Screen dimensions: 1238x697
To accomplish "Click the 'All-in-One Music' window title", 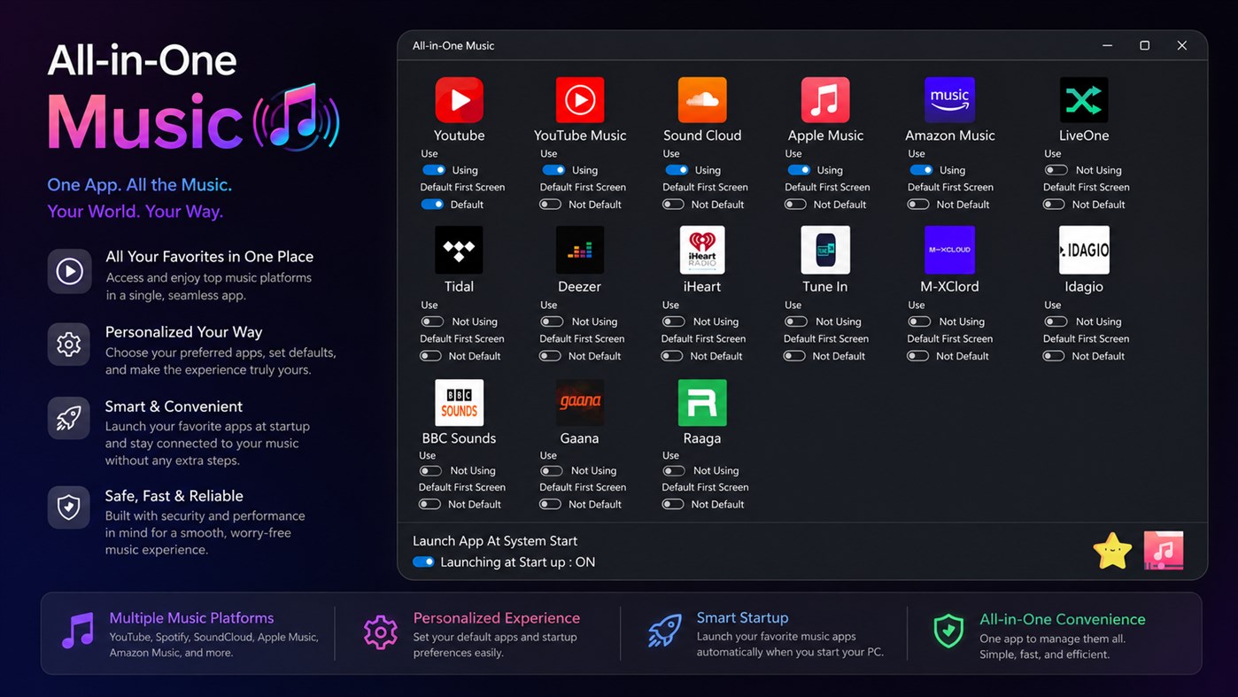I will pyautogui.click(x=453, y=45).
